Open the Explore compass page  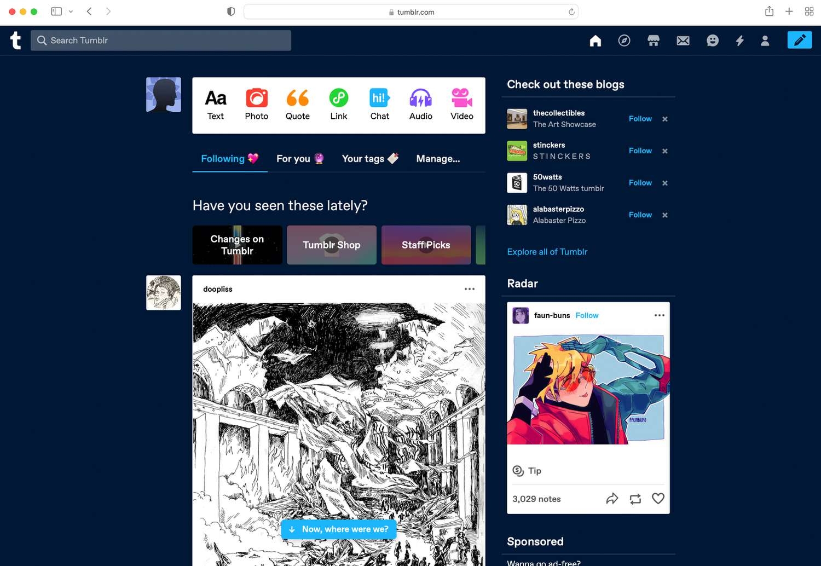tap(624, 40)
